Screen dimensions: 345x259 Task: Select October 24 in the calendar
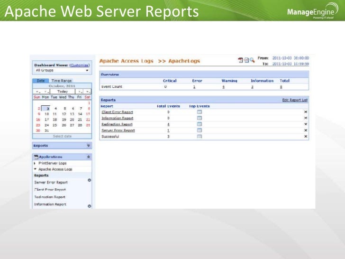tap(46, 125)
